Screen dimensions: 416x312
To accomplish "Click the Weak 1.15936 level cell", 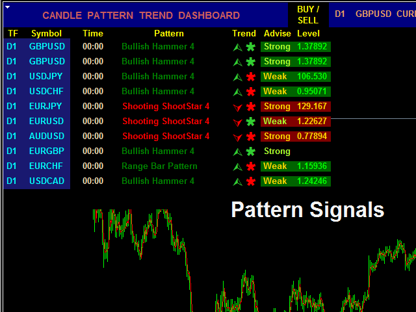I will click(x=296, y=166).
